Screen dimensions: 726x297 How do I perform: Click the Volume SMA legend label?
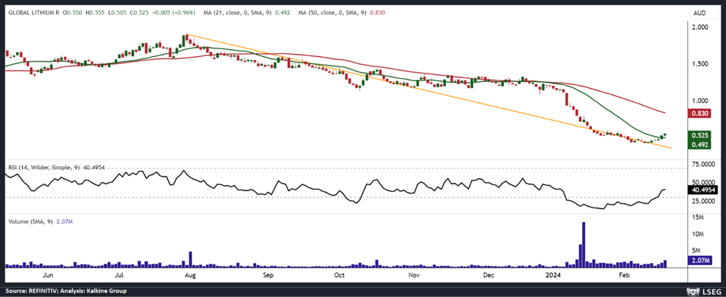pos(40,222)
